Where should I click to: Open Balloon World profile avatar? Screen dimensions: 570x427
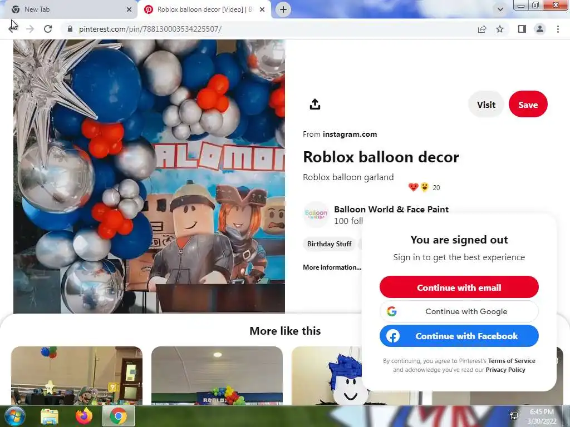(x=316, y=215)
